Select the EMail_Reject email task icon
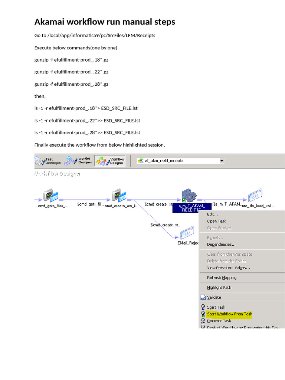This screenshot has width=285, height=380. pos(187,233)
